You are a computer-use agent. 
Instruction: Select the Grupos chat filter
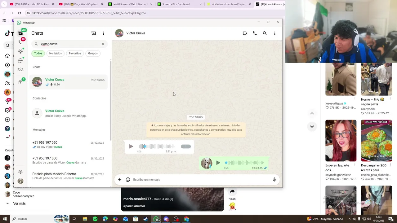click(x=93, y=53)
